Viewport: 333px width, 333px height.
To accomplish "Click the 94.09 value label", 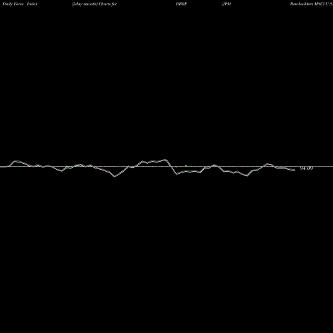I will pos(306,168).
